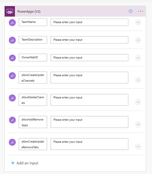Image resolution: width=152 pixels, height=174 pixels.
Task: Edit the allowDeleteChannels name field
Action: pos(33,100)
